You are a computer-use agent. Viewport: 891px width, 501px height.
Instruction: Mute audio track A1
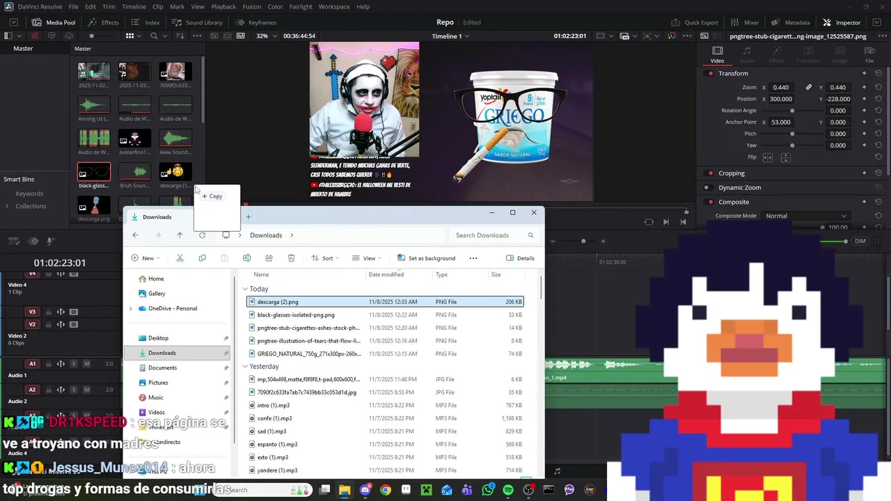tap(87, 364)
